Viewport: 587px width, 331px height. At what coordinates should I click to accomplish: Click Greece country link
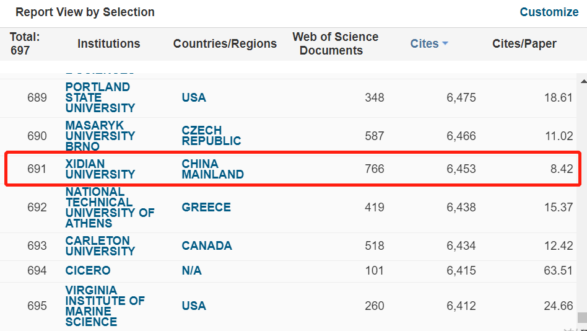tap(206, 207)
